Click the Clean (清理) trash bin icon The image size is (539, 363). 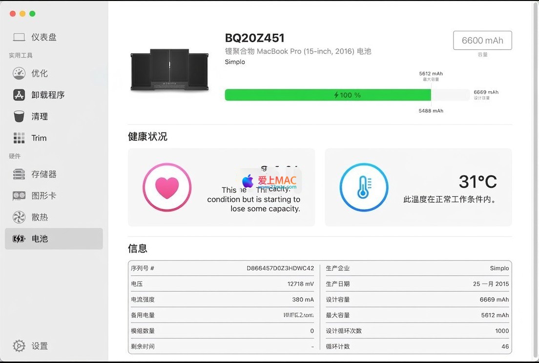coord(19,116)
